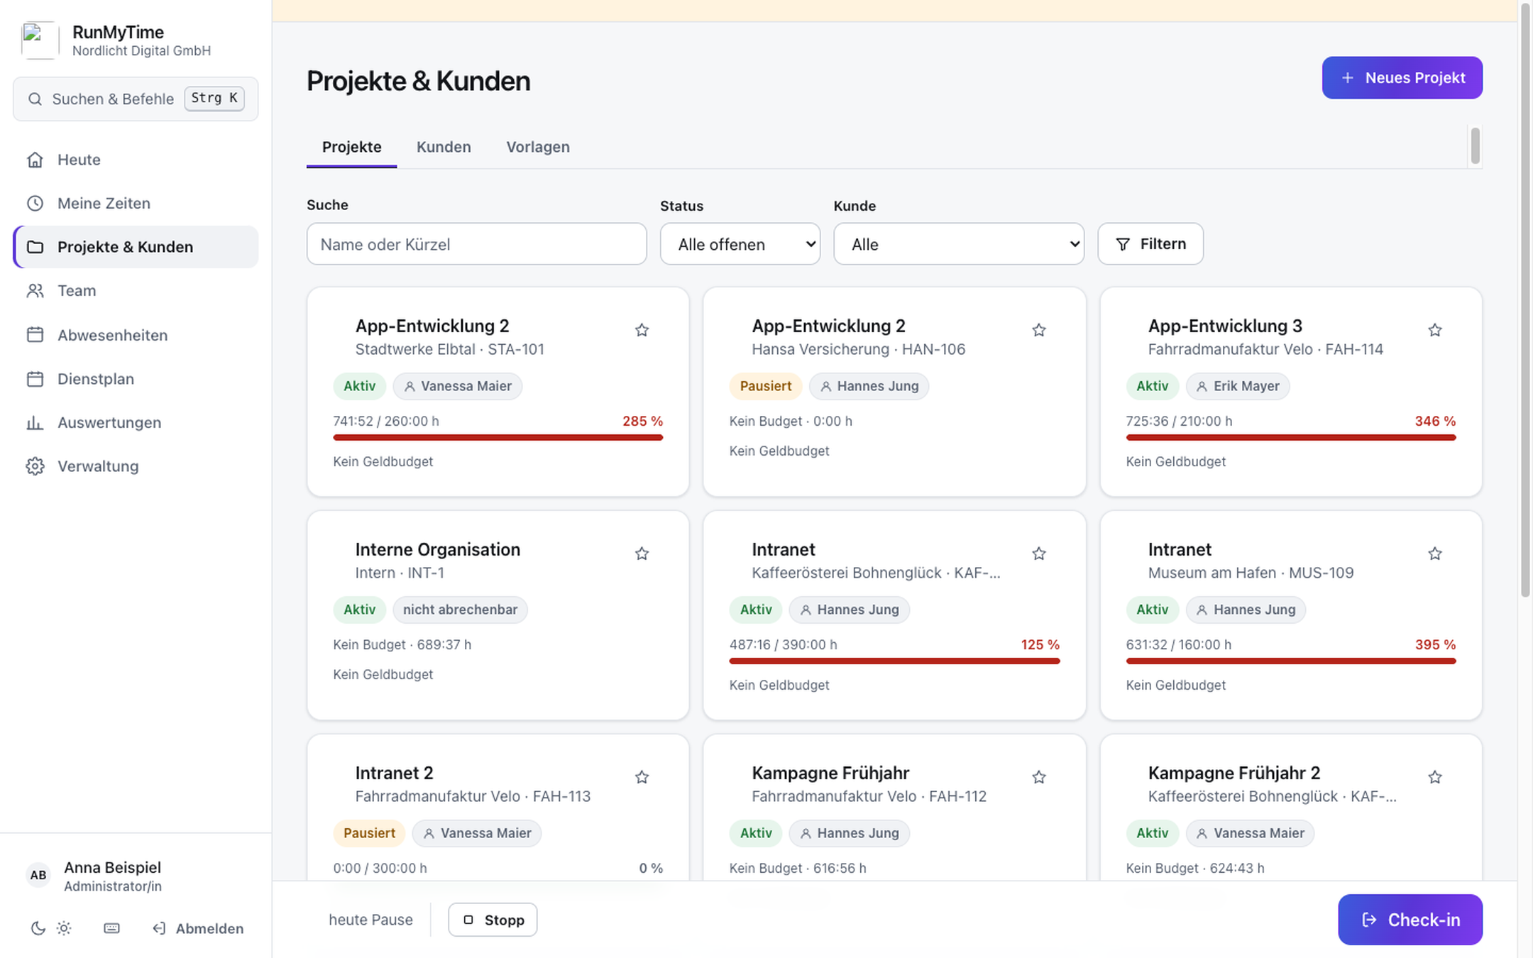This screenshot has height=958, width=1533.
Task: Open Auswertungen bar chart icon
Action: [x=35, y=423]
